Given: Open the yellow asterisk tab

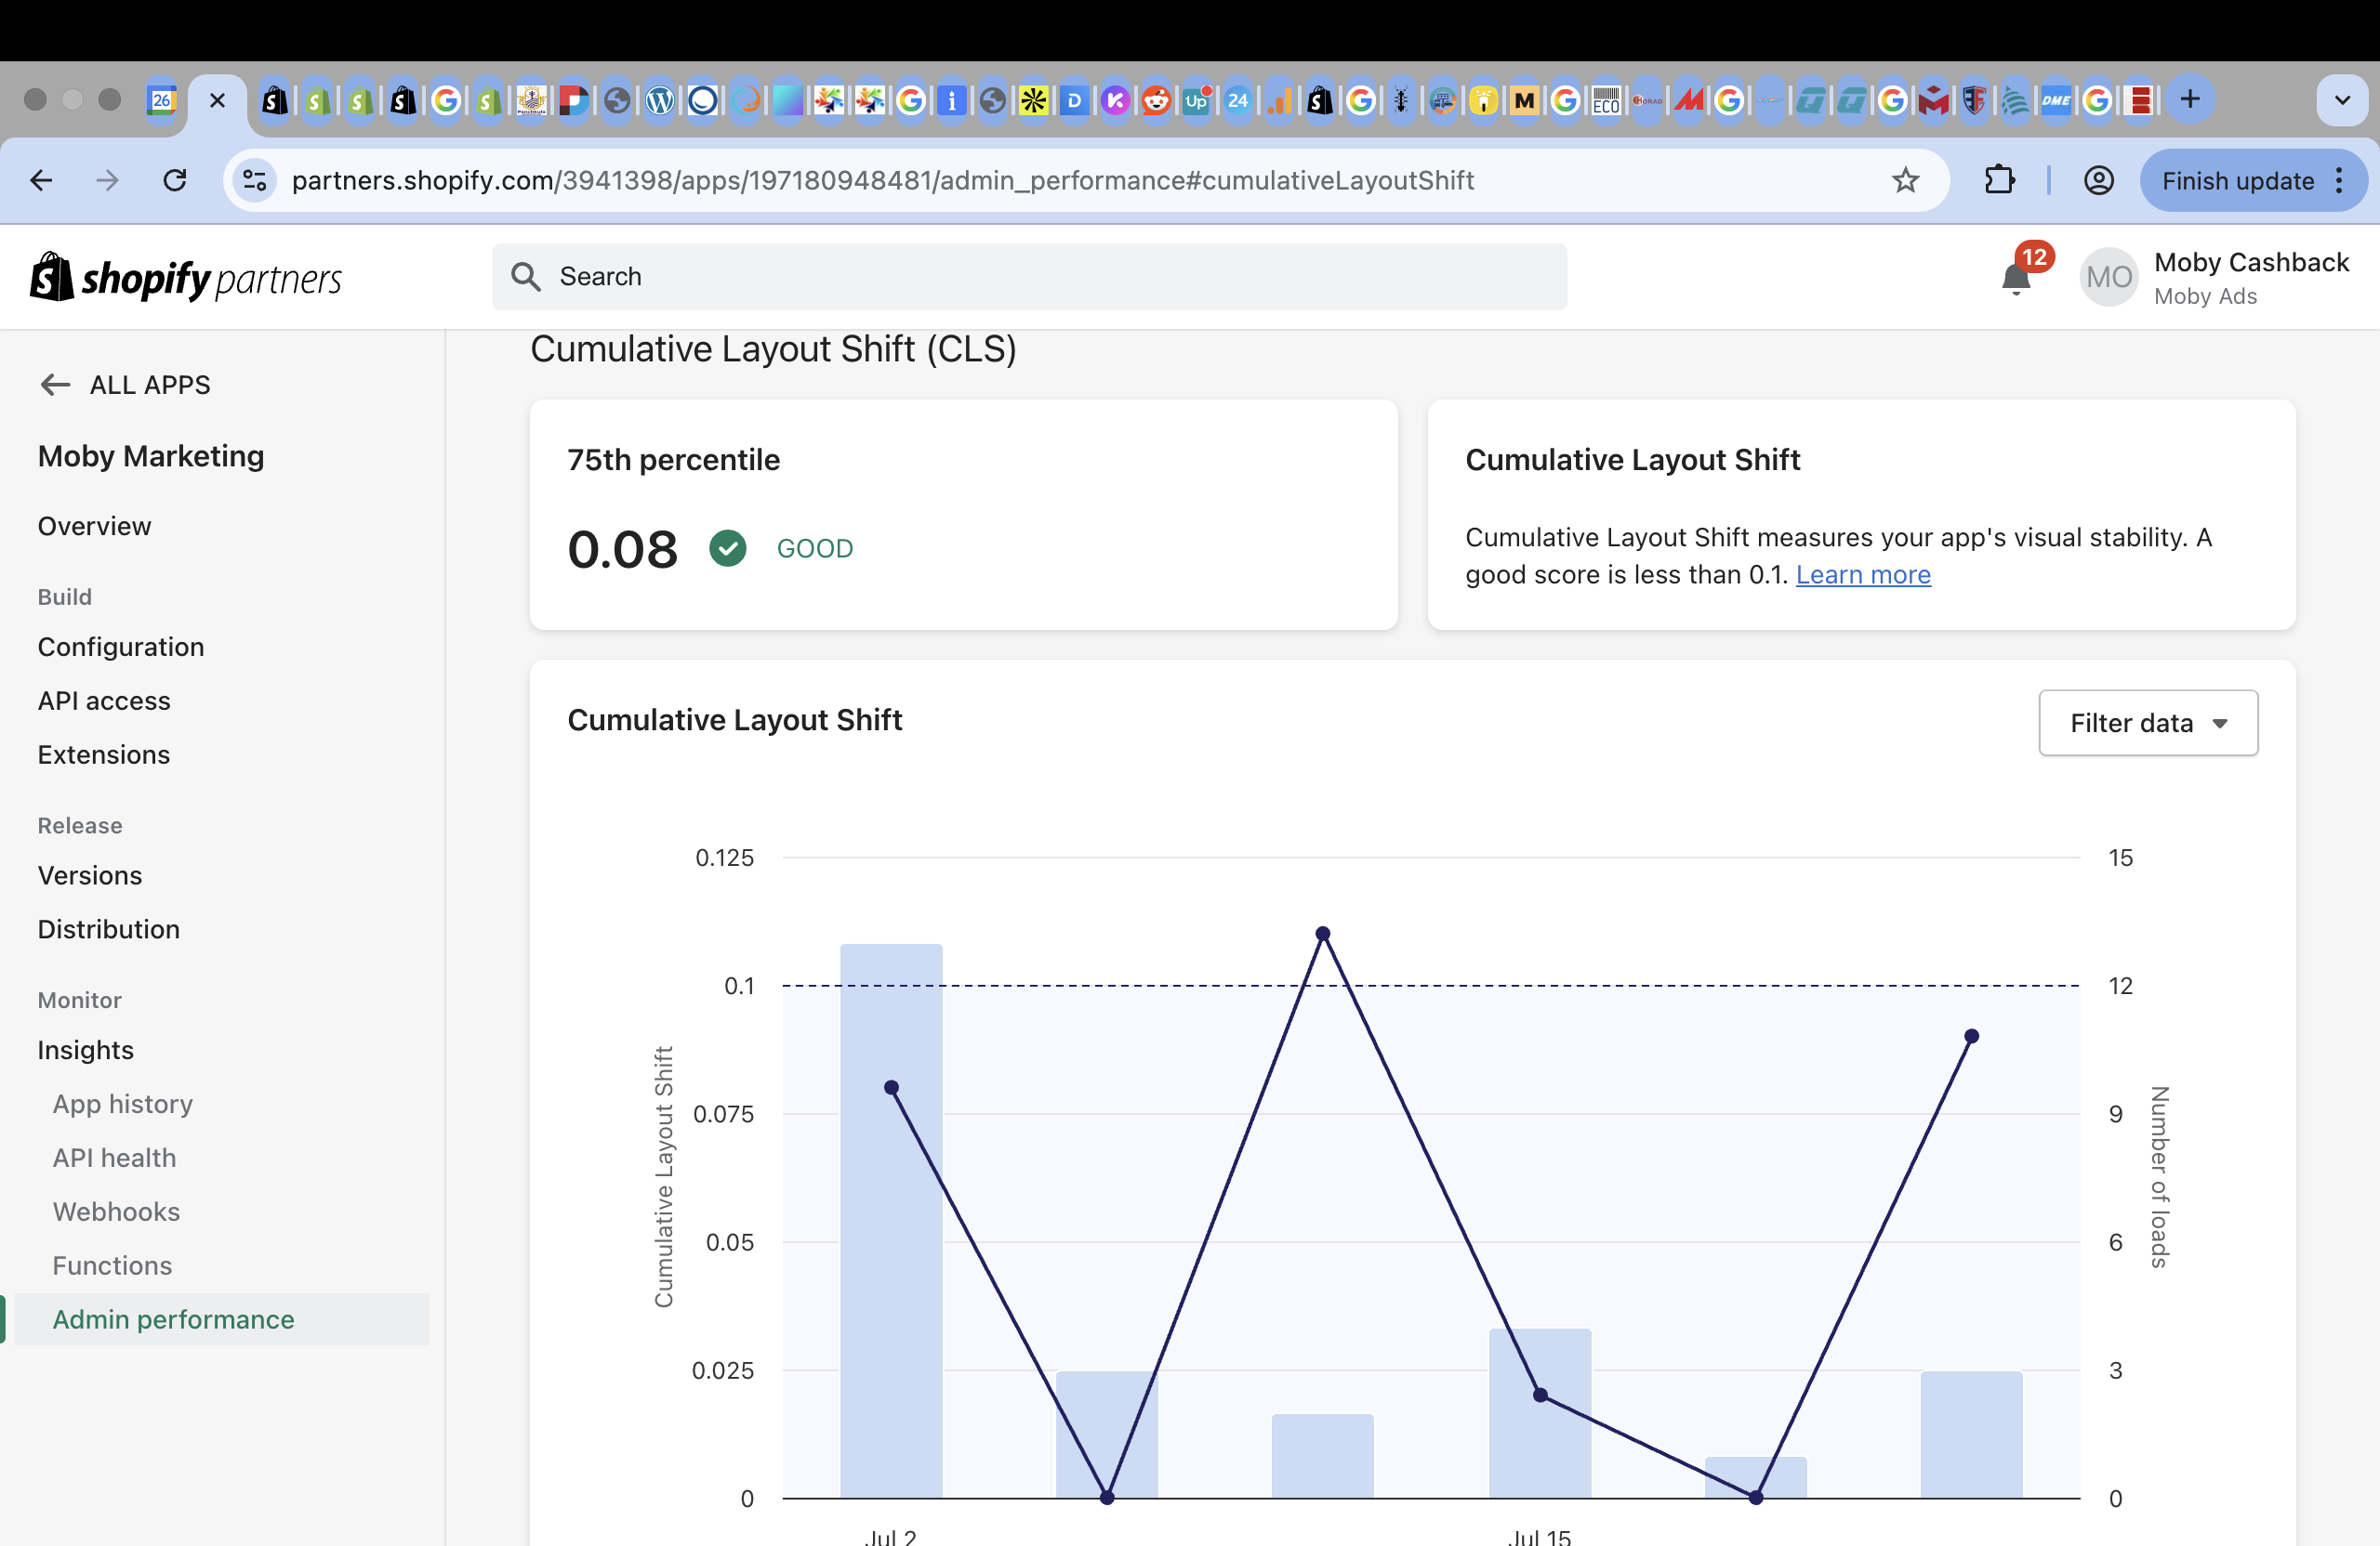Looking at the screenshot, I should [1033, 100].
